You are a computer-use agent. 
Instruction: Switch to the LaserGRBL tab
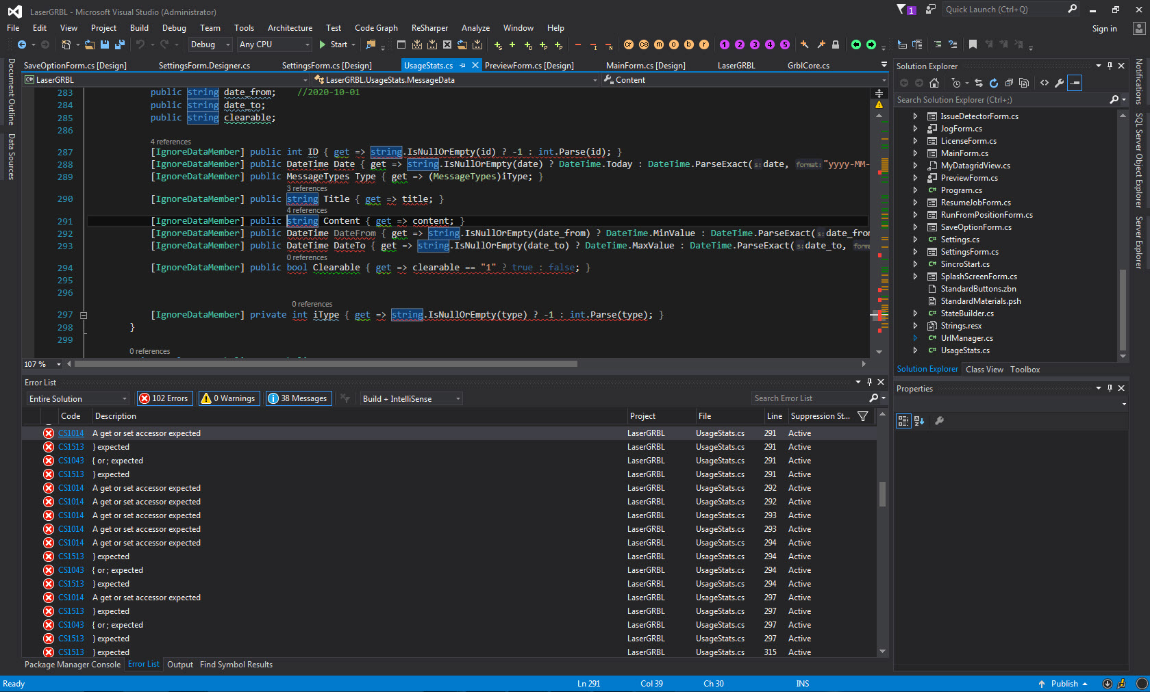(x=736, y=65)
